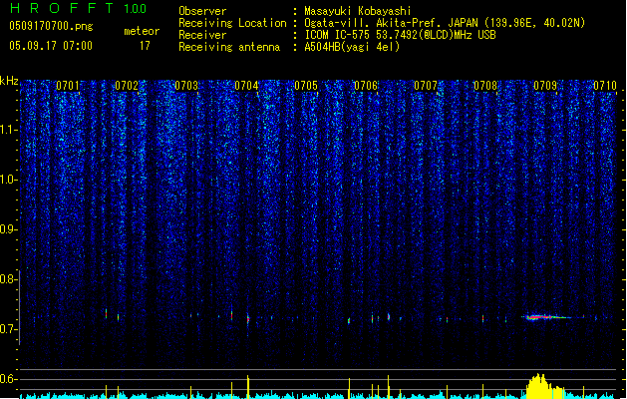
Task: Click the Receiving Location label
Action: (232, 23)
